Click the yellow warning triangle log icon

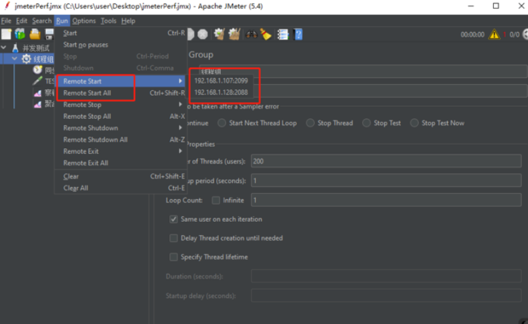point(494,34)
